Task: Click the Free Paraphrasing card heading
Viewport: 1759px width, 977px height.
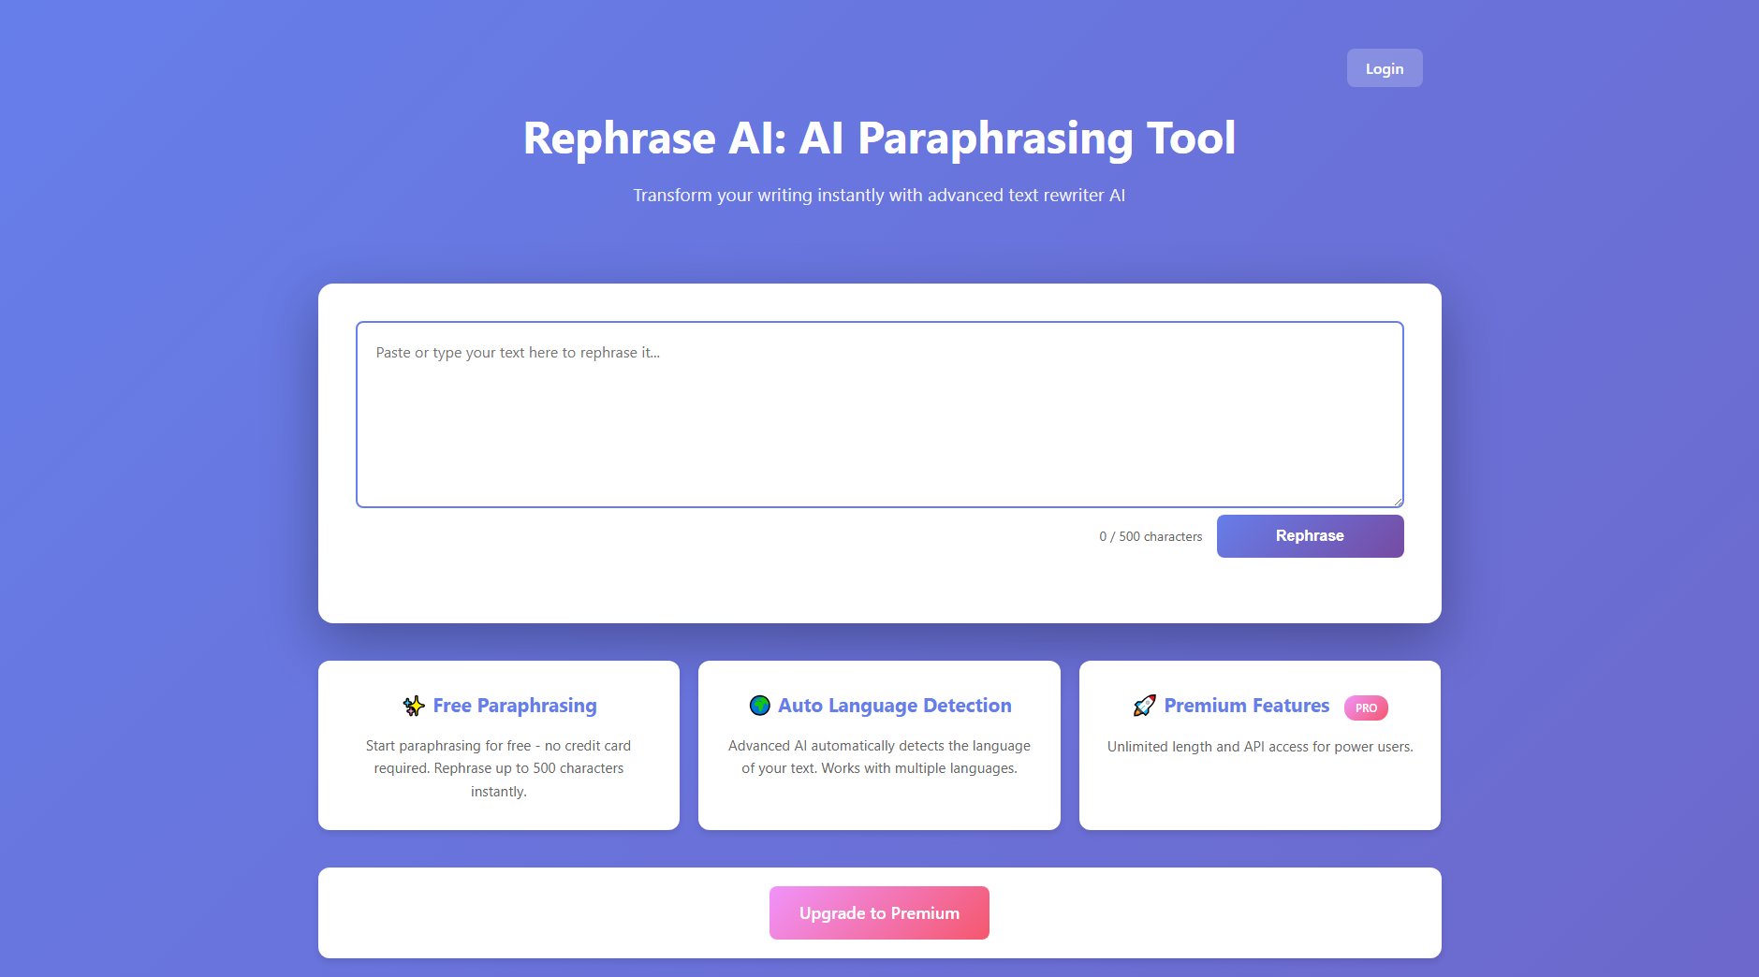Action: 515,706
